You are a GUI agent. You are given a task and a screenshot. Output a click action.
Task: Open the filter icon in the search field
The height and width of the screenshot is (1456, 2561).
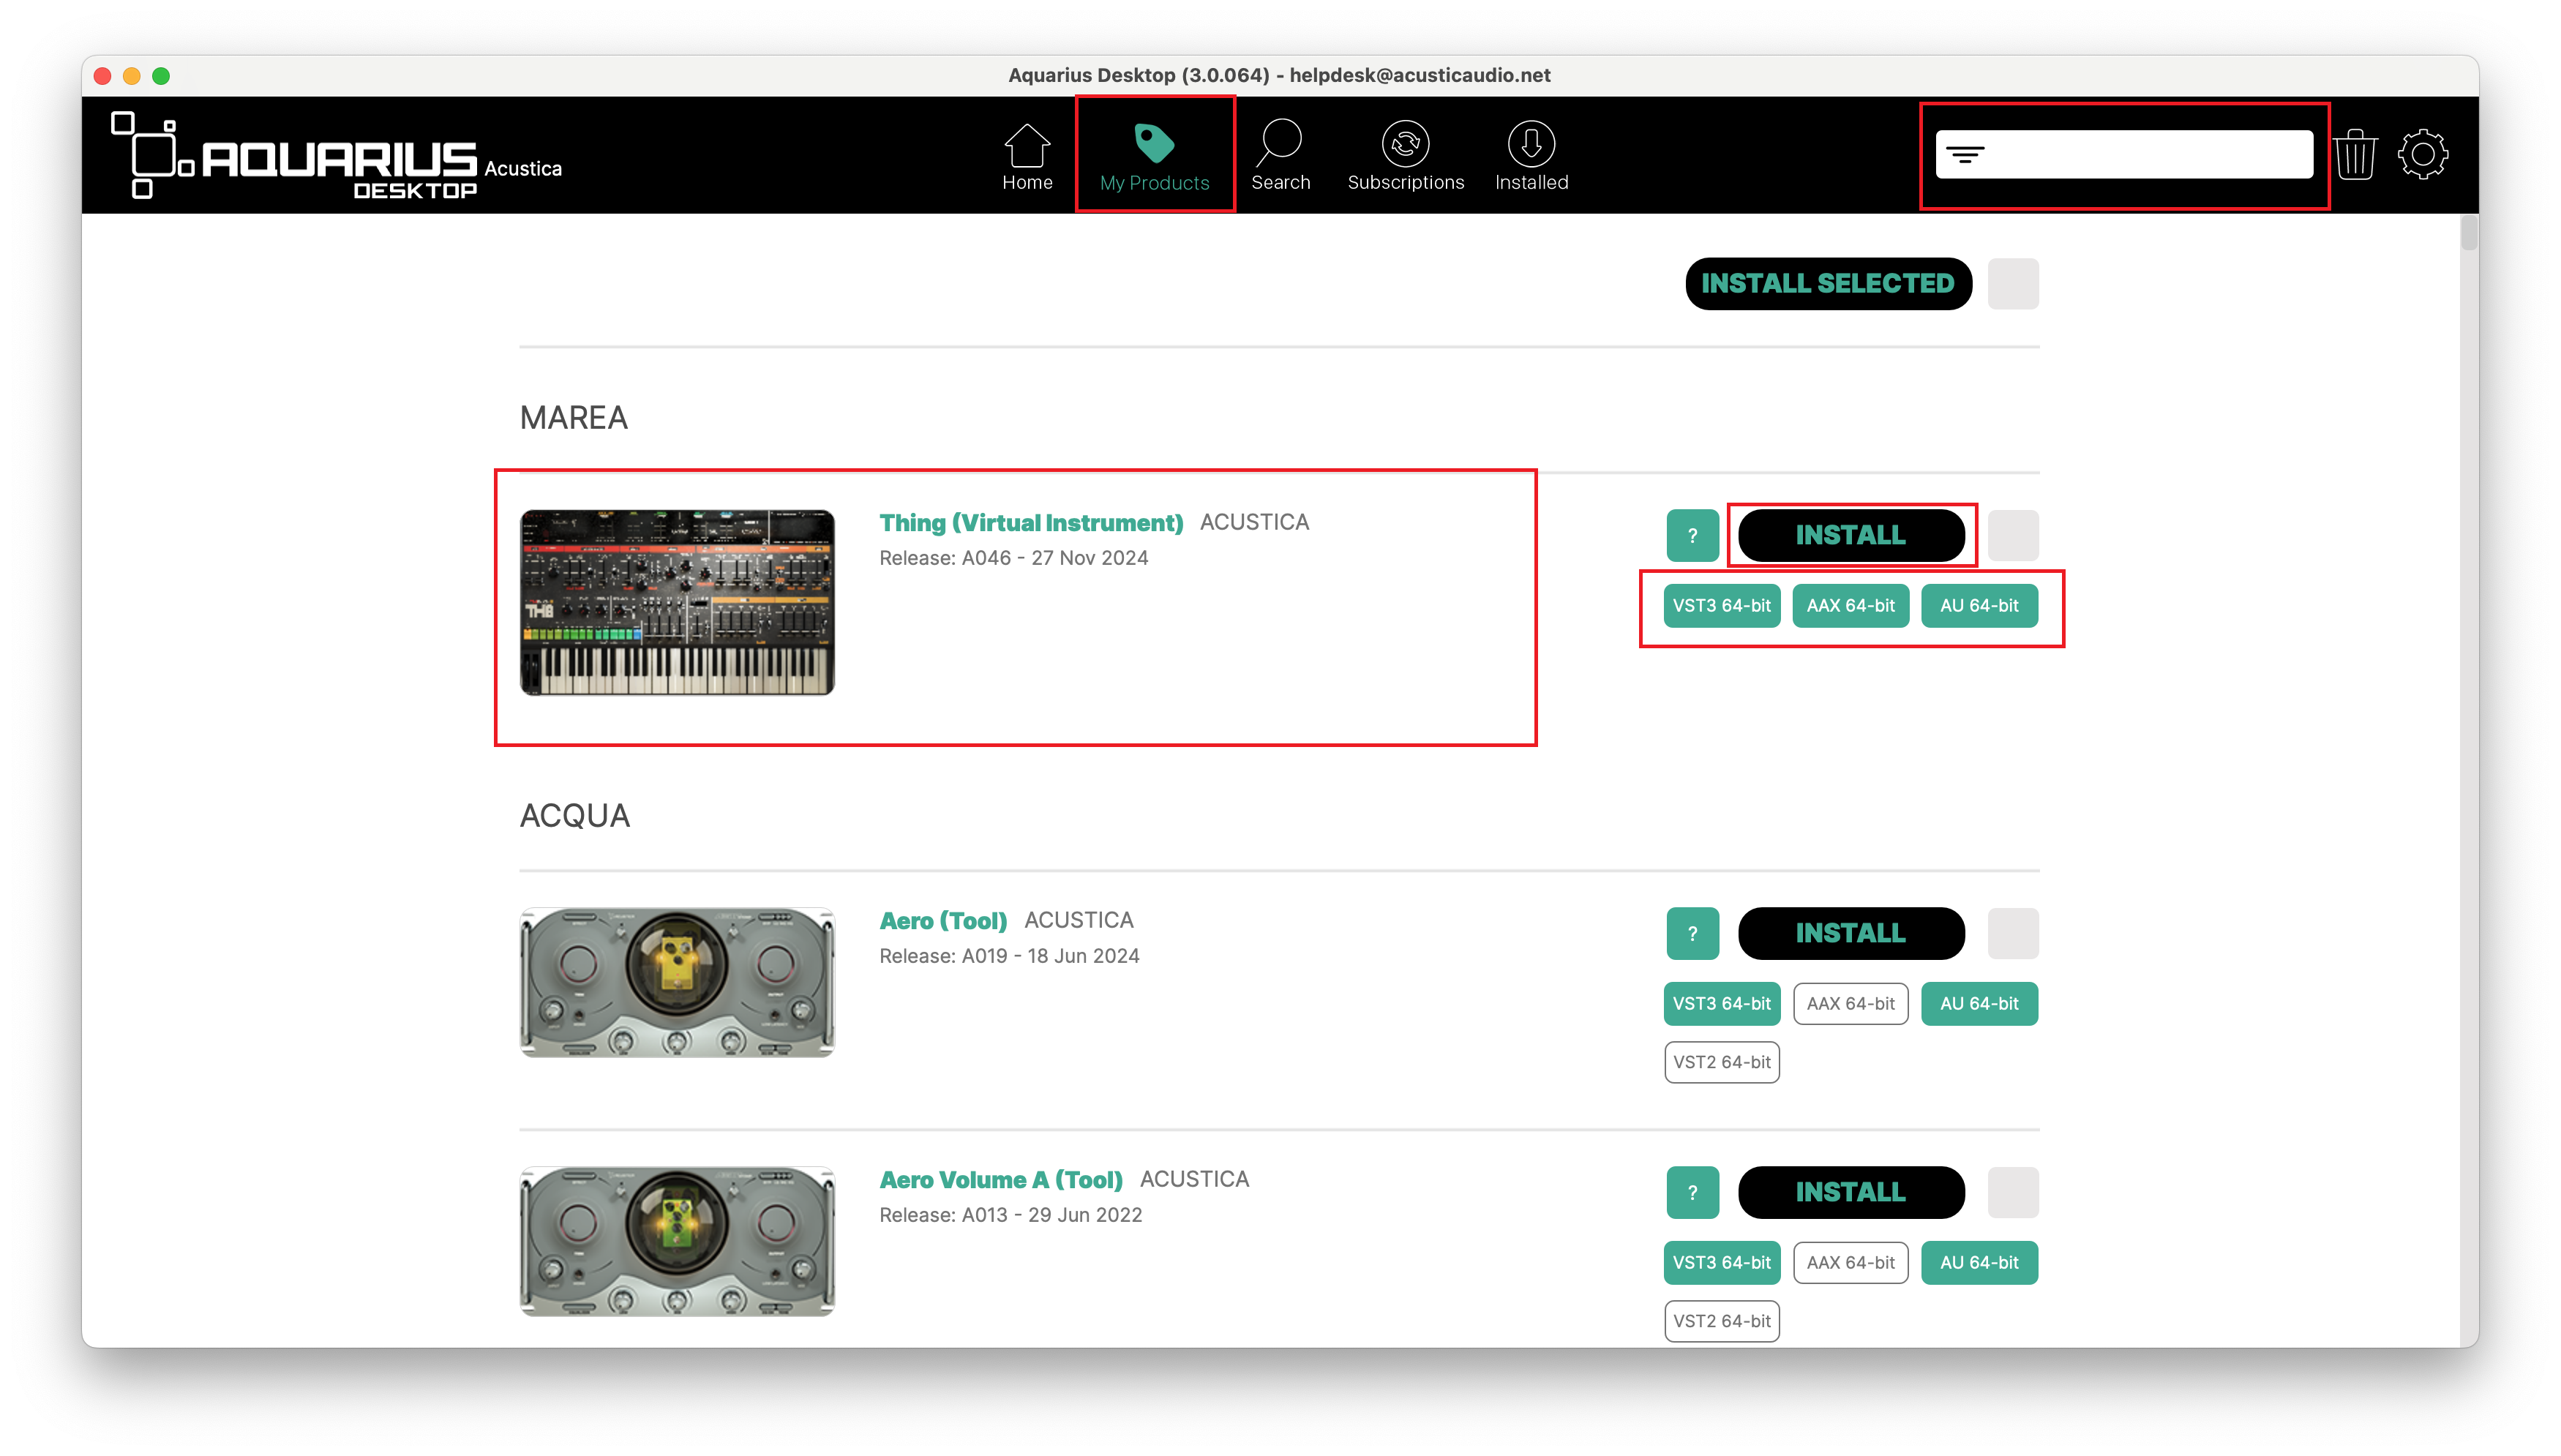1965,155
